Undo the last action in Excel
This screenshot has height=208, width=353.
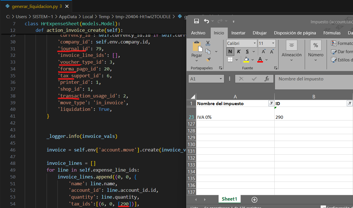(x=206, y=21)
